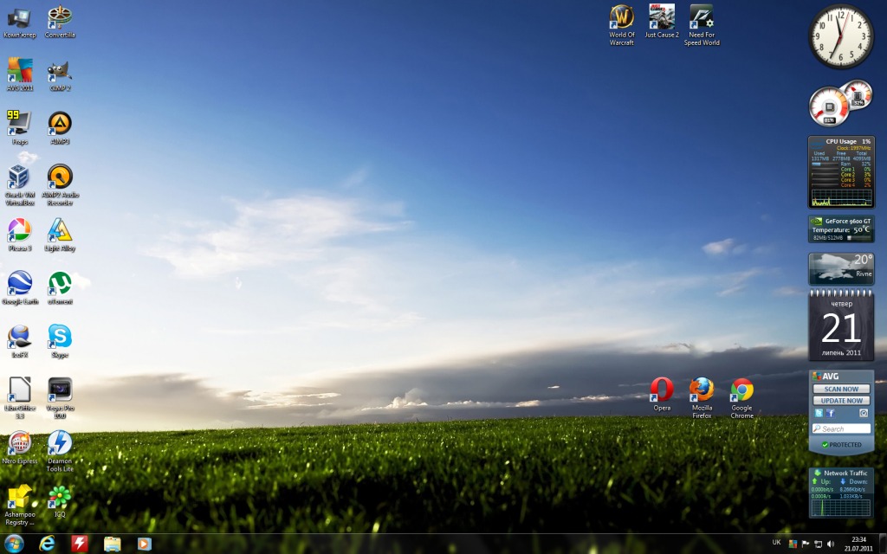Screen dimensions: 887x554
Task: Focus the AVG gadget Search field
Action: 841,428
